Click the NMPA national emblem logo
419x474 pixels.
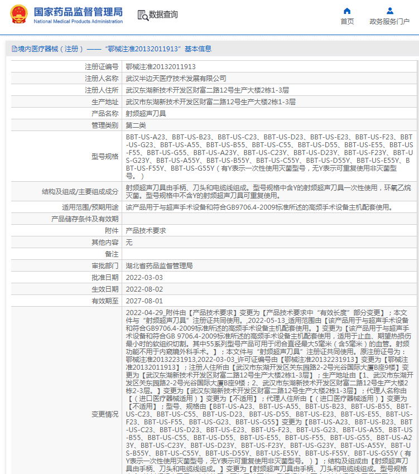click(19, 14)
